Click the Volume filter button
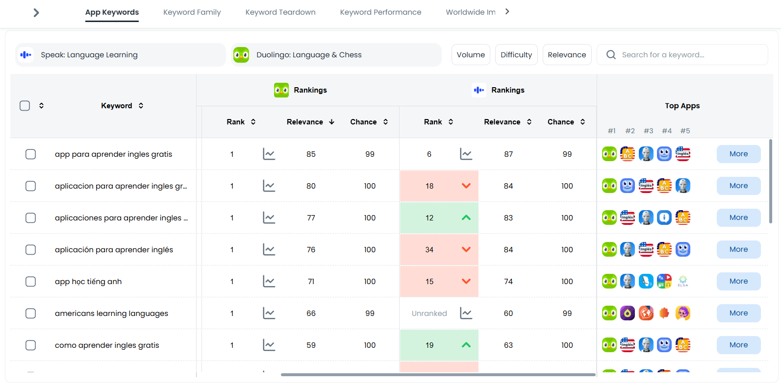 coord(471,55)
